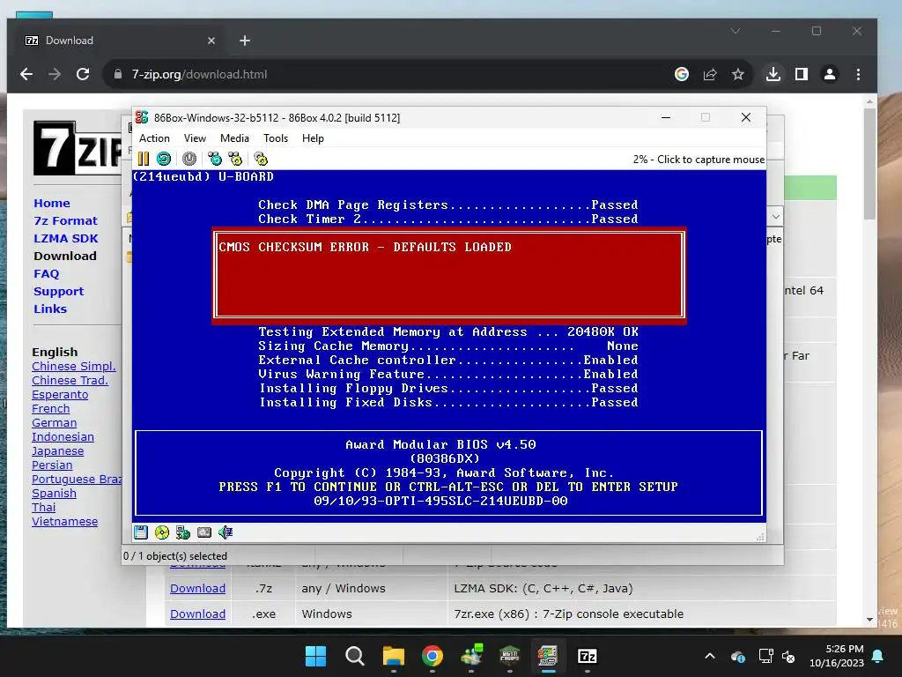Select the Download browser tab
The image size is (902, 677).
121,41
